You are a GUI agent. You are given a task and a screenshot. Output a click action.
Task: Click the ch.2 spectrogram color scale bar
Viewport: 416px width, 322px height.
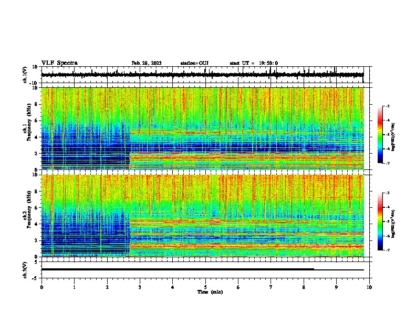point(380,222)
